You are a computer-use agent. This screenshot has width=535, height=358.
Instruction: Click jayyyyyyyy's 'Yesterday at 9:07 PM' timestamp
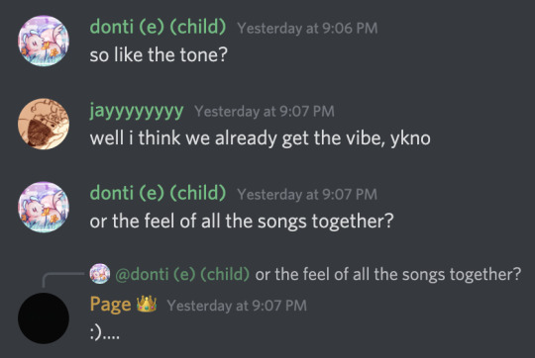[265, 112]
